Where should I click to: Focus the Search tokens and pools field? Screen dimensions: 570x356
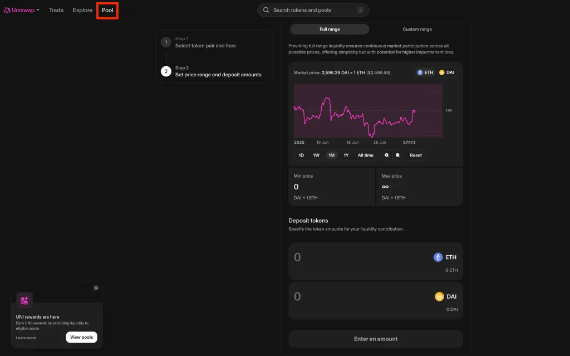[313, 10]
